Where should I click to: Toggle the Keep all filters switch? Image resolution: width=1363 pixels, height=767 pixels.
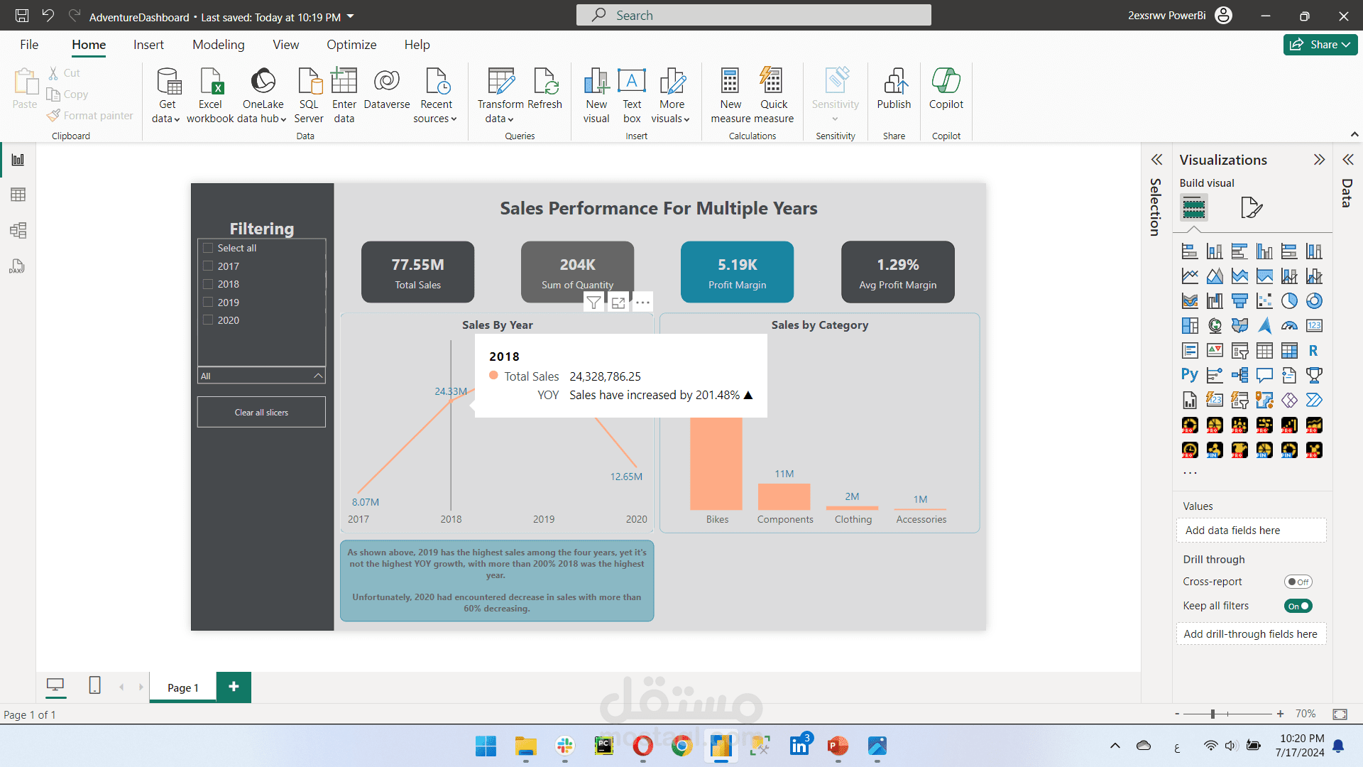pyautogui.click(x=1298, y=606)
